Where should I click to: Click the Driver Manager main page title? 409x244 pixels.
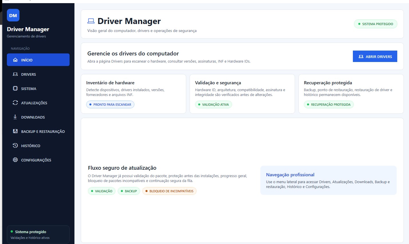[129, 21]
